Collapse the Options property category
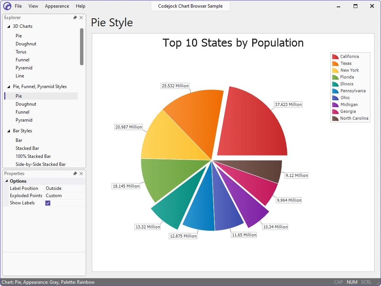The height and width of the screenshot is (286, 381). coord(6,181)
